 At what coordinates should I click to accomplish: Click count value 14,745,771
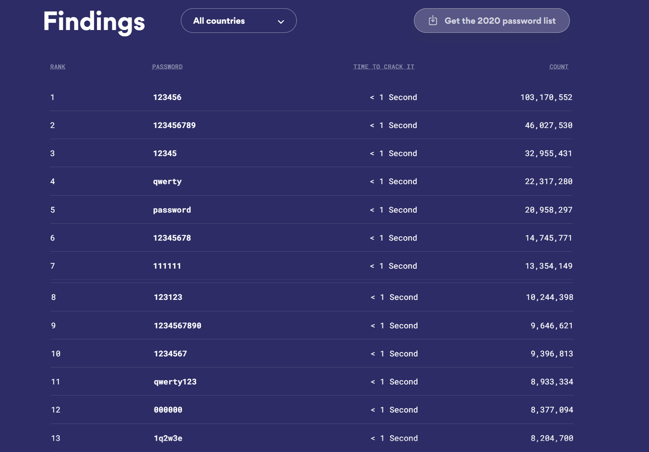pos(549,238)
